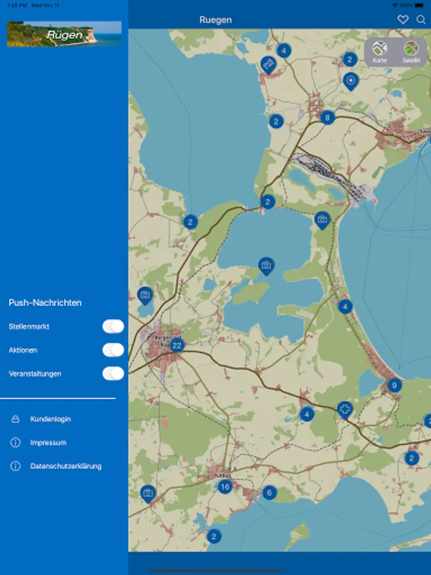
Task: Open favorites heart icon in header
Action: coord(403,19)
